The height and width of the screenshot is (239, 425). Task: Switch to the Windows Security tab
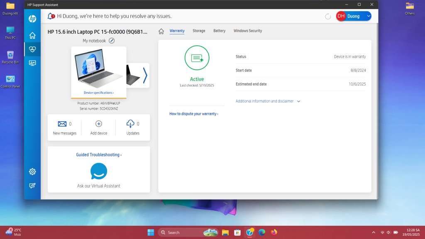pos(248,31)
